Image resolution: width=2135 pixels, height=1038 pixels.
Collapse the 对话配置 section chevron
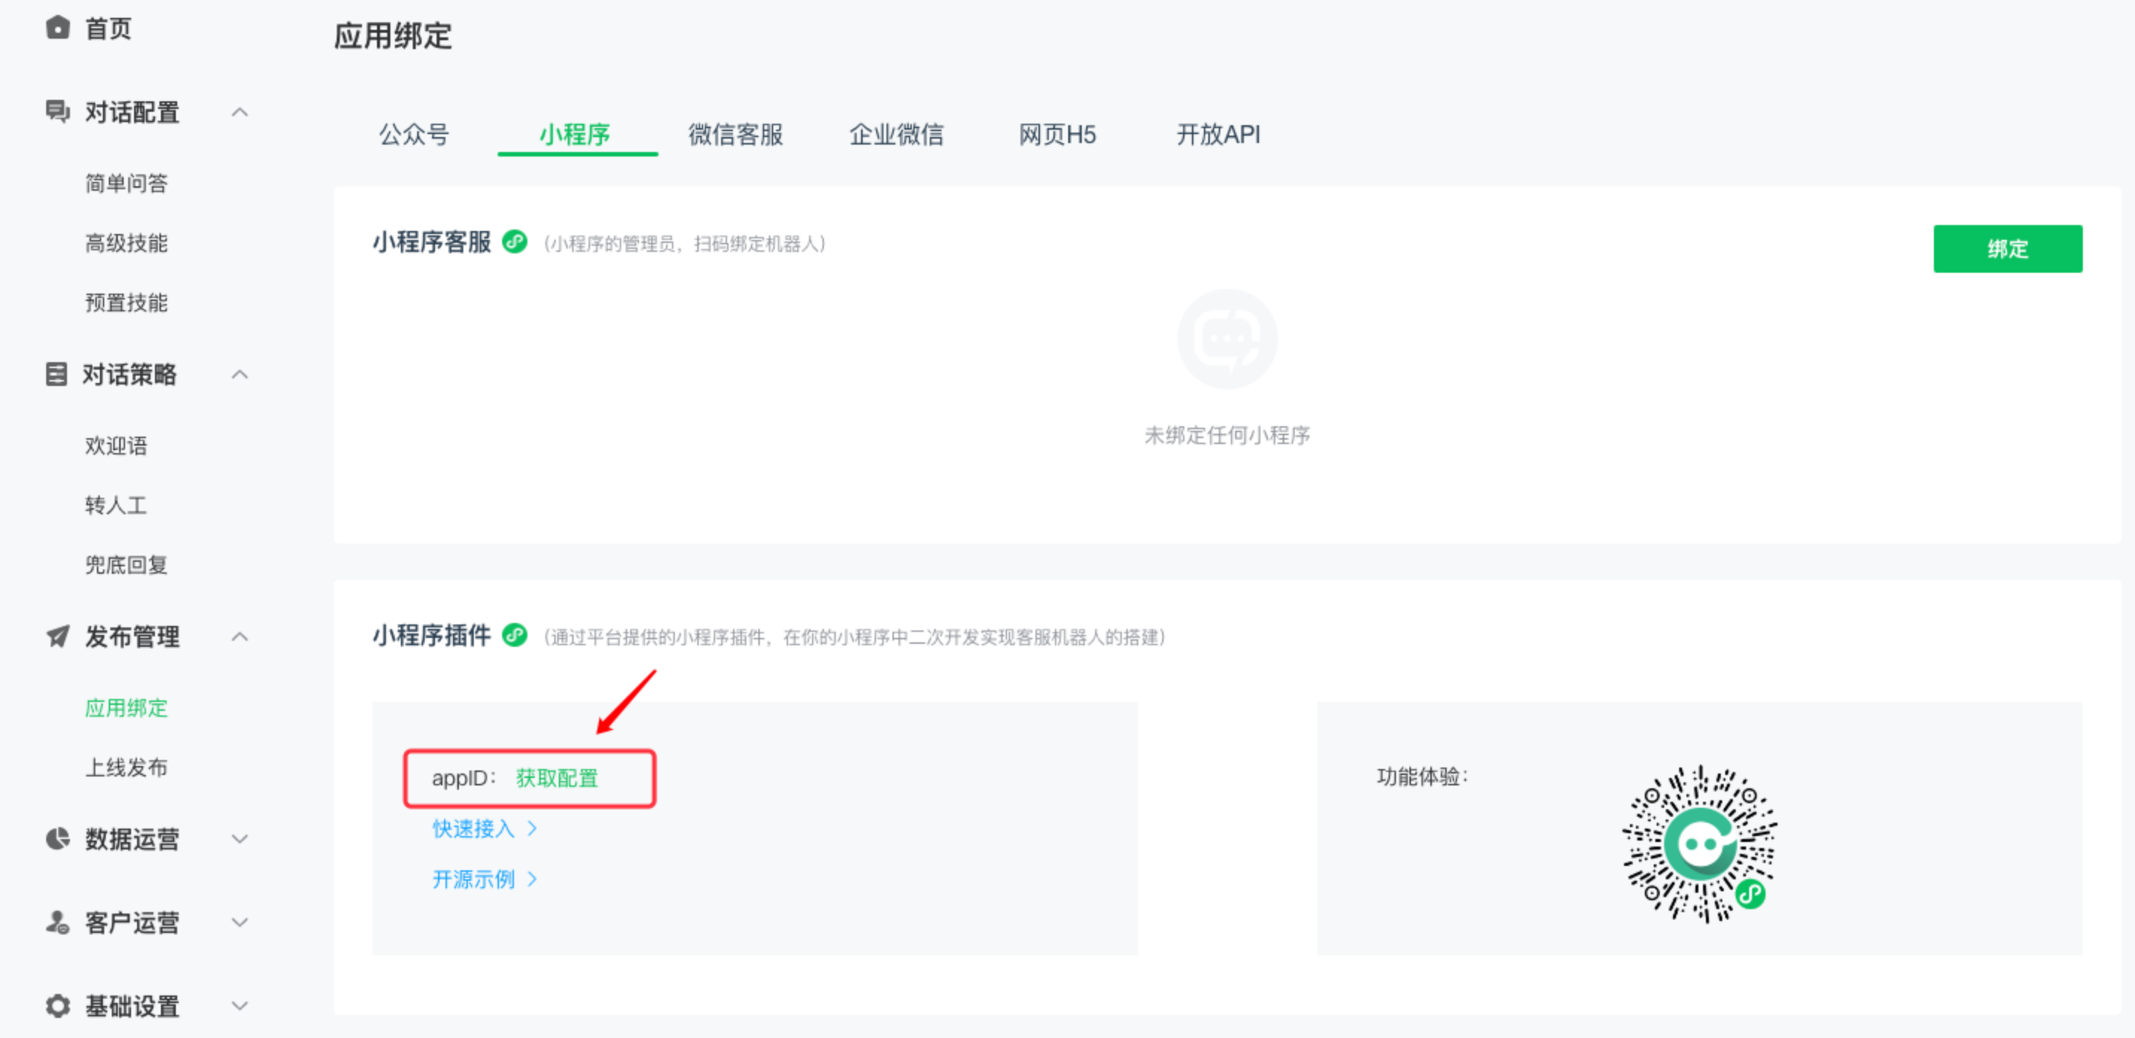(240, 112)
